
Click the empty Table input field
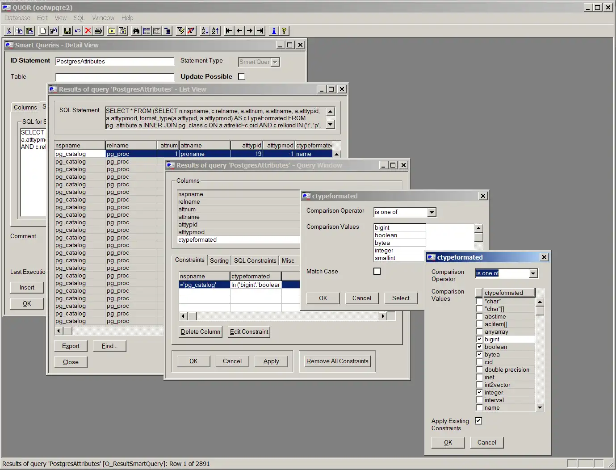point(115,77)
